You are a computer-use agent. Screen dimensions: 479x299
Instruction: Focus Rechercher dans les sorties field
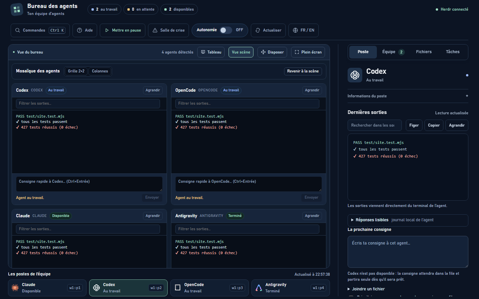tap(375, 125)
